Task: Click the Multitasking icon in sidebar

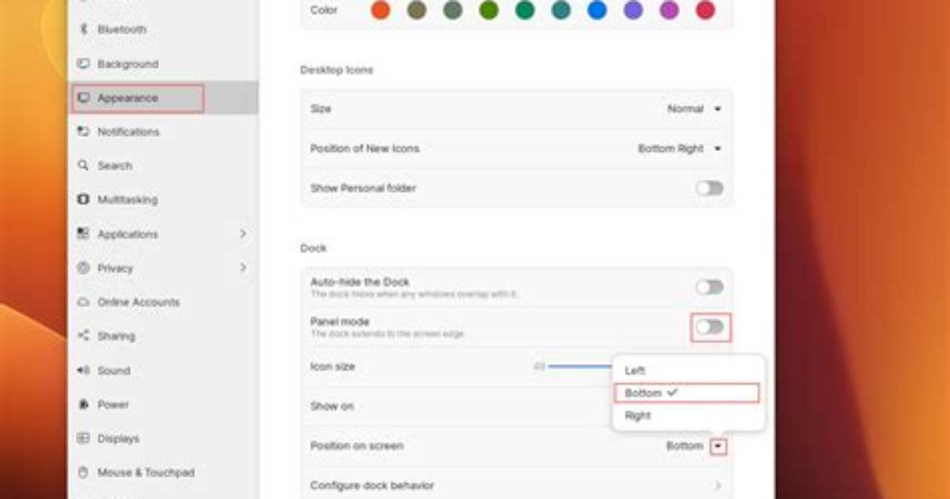Action: [x=83, y=199]
